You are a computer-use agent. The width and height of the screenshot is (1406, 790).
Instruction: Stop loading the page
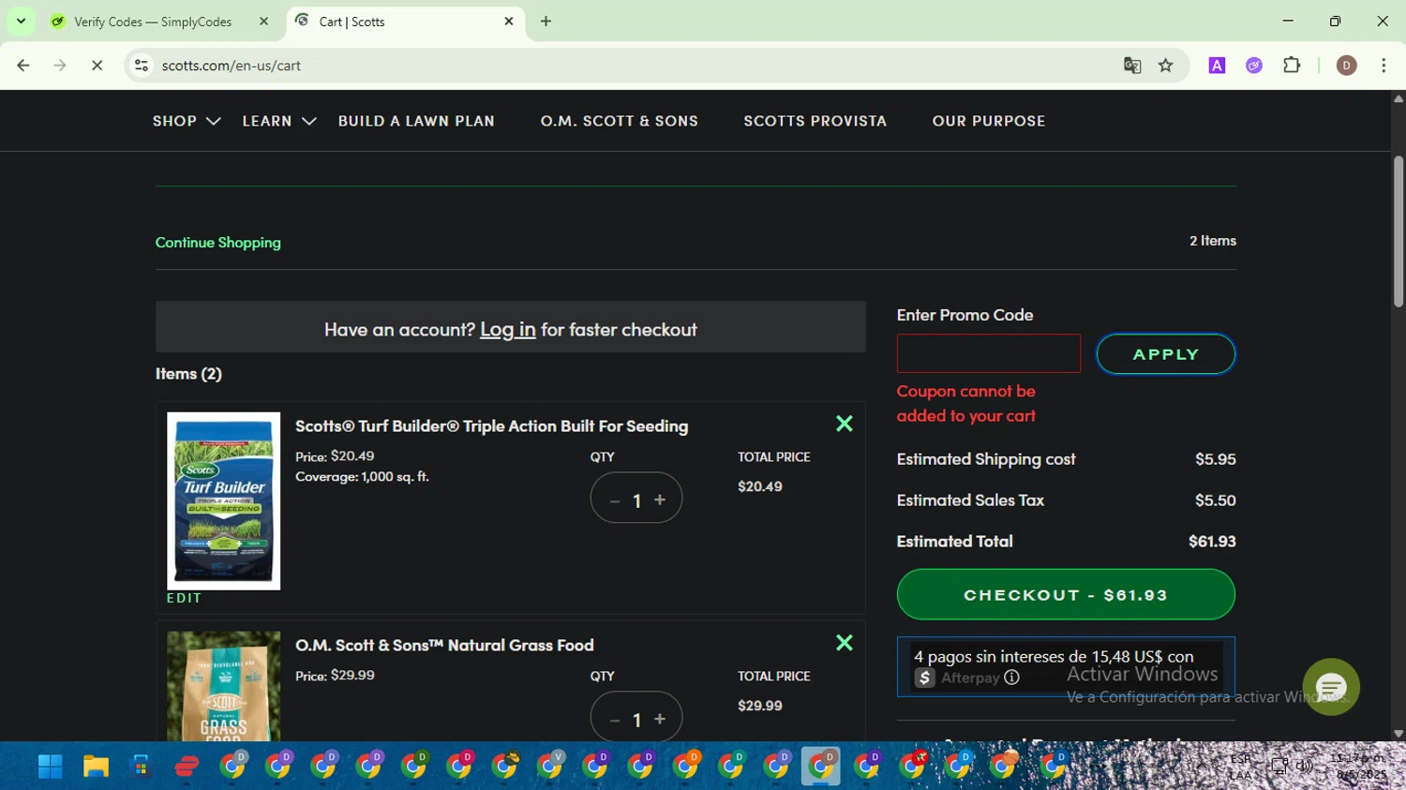97,66
